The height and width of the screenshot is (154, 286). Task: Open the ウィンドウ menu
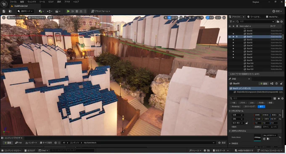32,2
